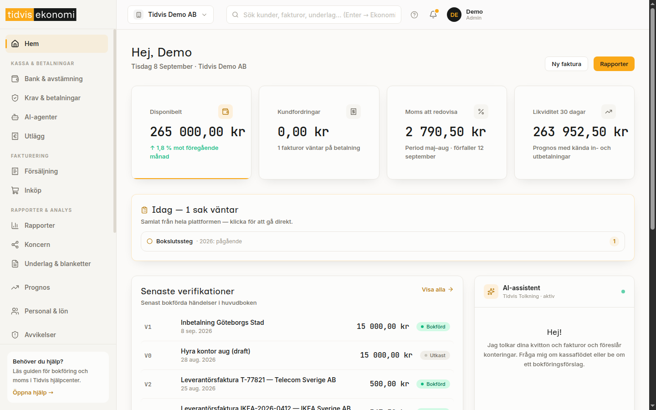Image resolution: width=656 pixels, height=410 pixels.
Task: Click the Koncern share icon
Action: pyautogui.click(x=15, y=245)
